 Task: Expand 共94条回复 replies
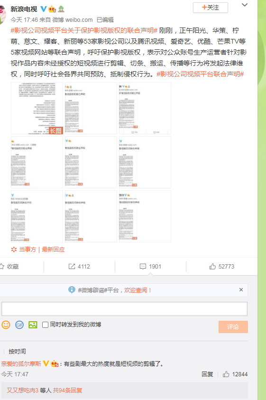coord(68,391)
